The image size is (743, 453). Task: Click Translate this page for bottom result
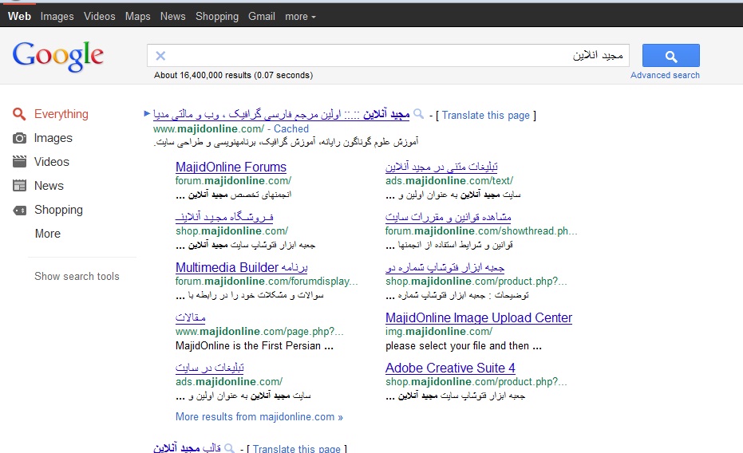tap(297, 449)
